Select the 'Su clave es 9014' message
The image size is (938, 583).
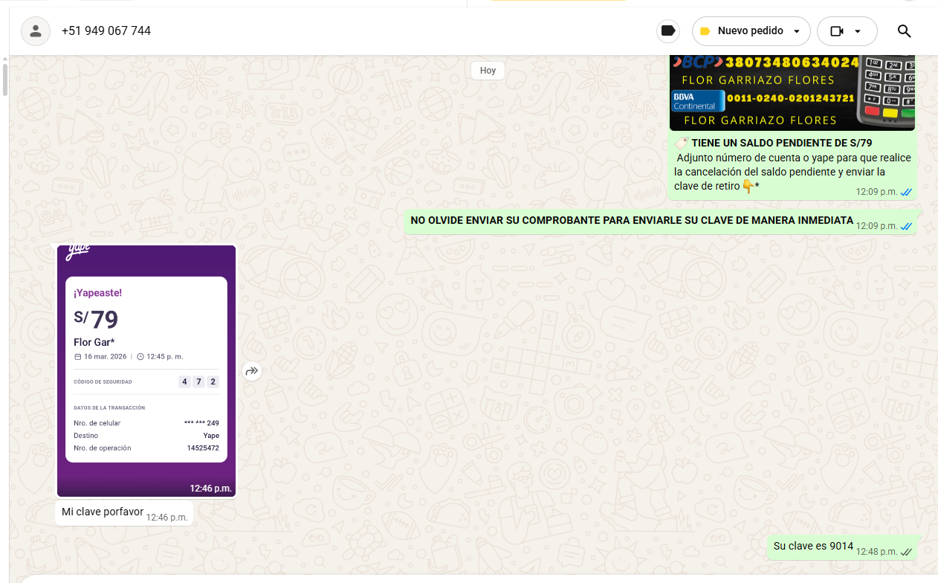pyautogui.click(x=813, y=547)
